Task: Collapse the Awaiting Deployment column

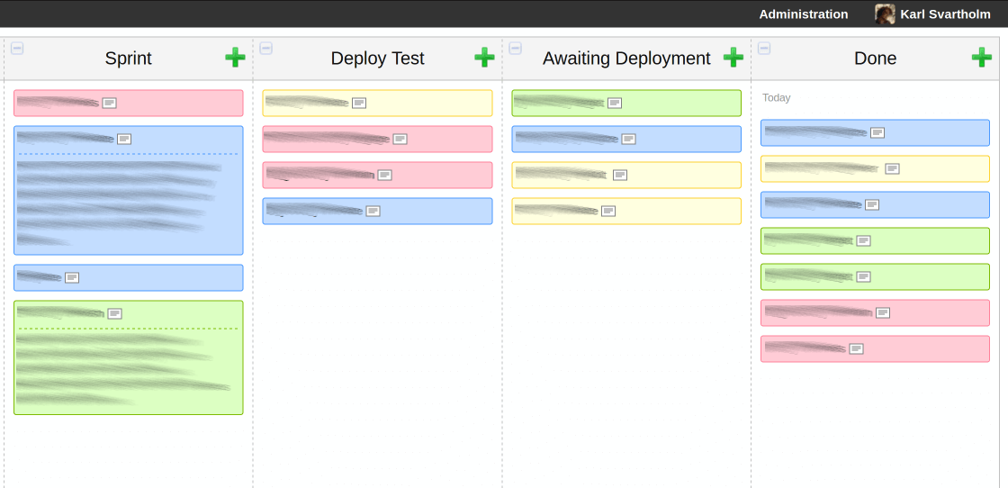Action: tap(516, 49)
